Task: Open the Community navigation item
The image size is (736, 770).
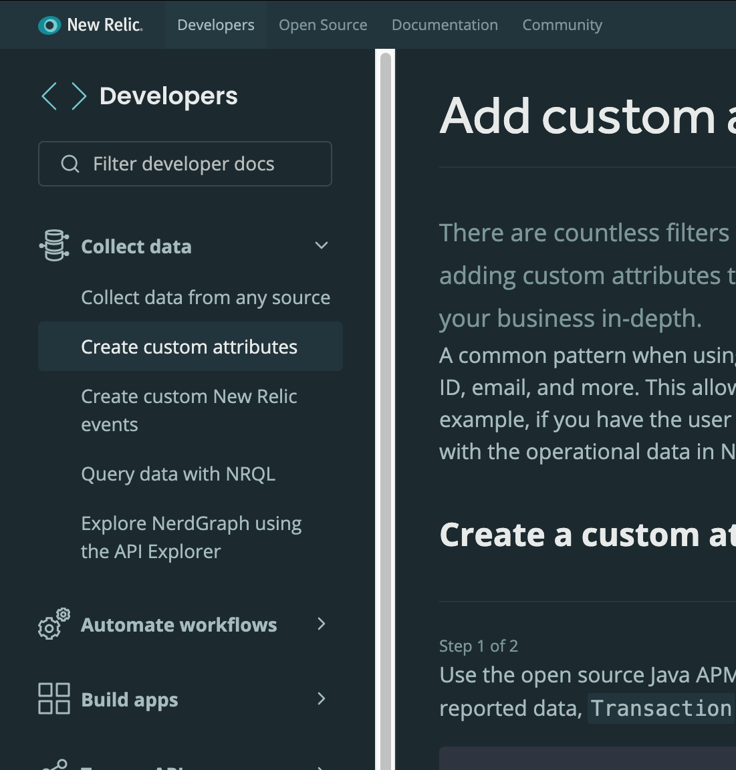Action: click(562, 25)
